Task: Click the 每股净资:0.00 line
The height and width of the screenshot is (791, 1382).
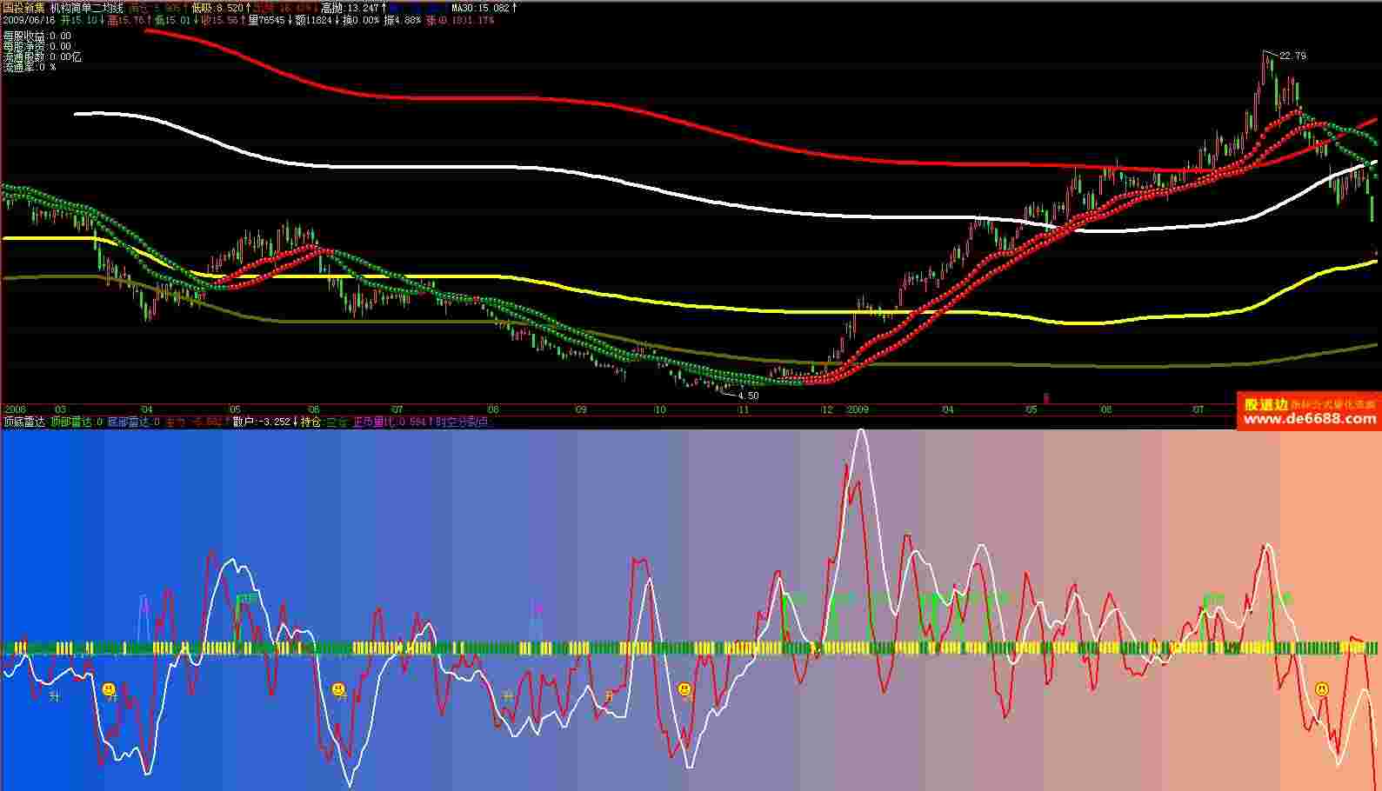Action: coord(37,46)
